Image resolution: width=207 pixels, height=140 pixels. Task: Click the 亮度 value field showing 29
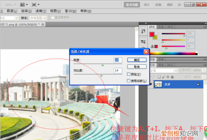(118, 60)
